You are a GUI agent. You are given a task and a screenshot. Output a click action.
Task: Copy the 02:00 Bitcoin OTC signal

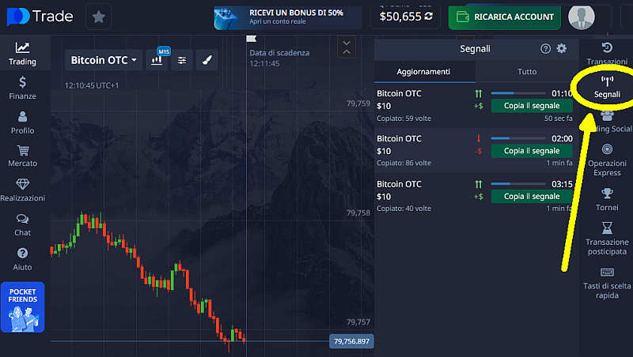click(531, 151)
